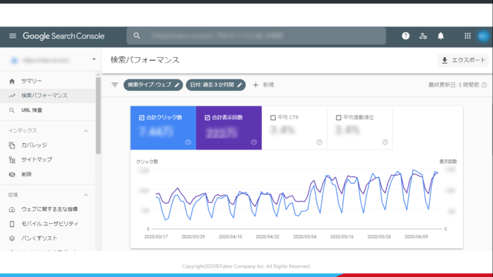Viewport: 493px width, 277px height.
Task: Click the URL search input field
Action: pyautogui.click(x=256, y=36)
